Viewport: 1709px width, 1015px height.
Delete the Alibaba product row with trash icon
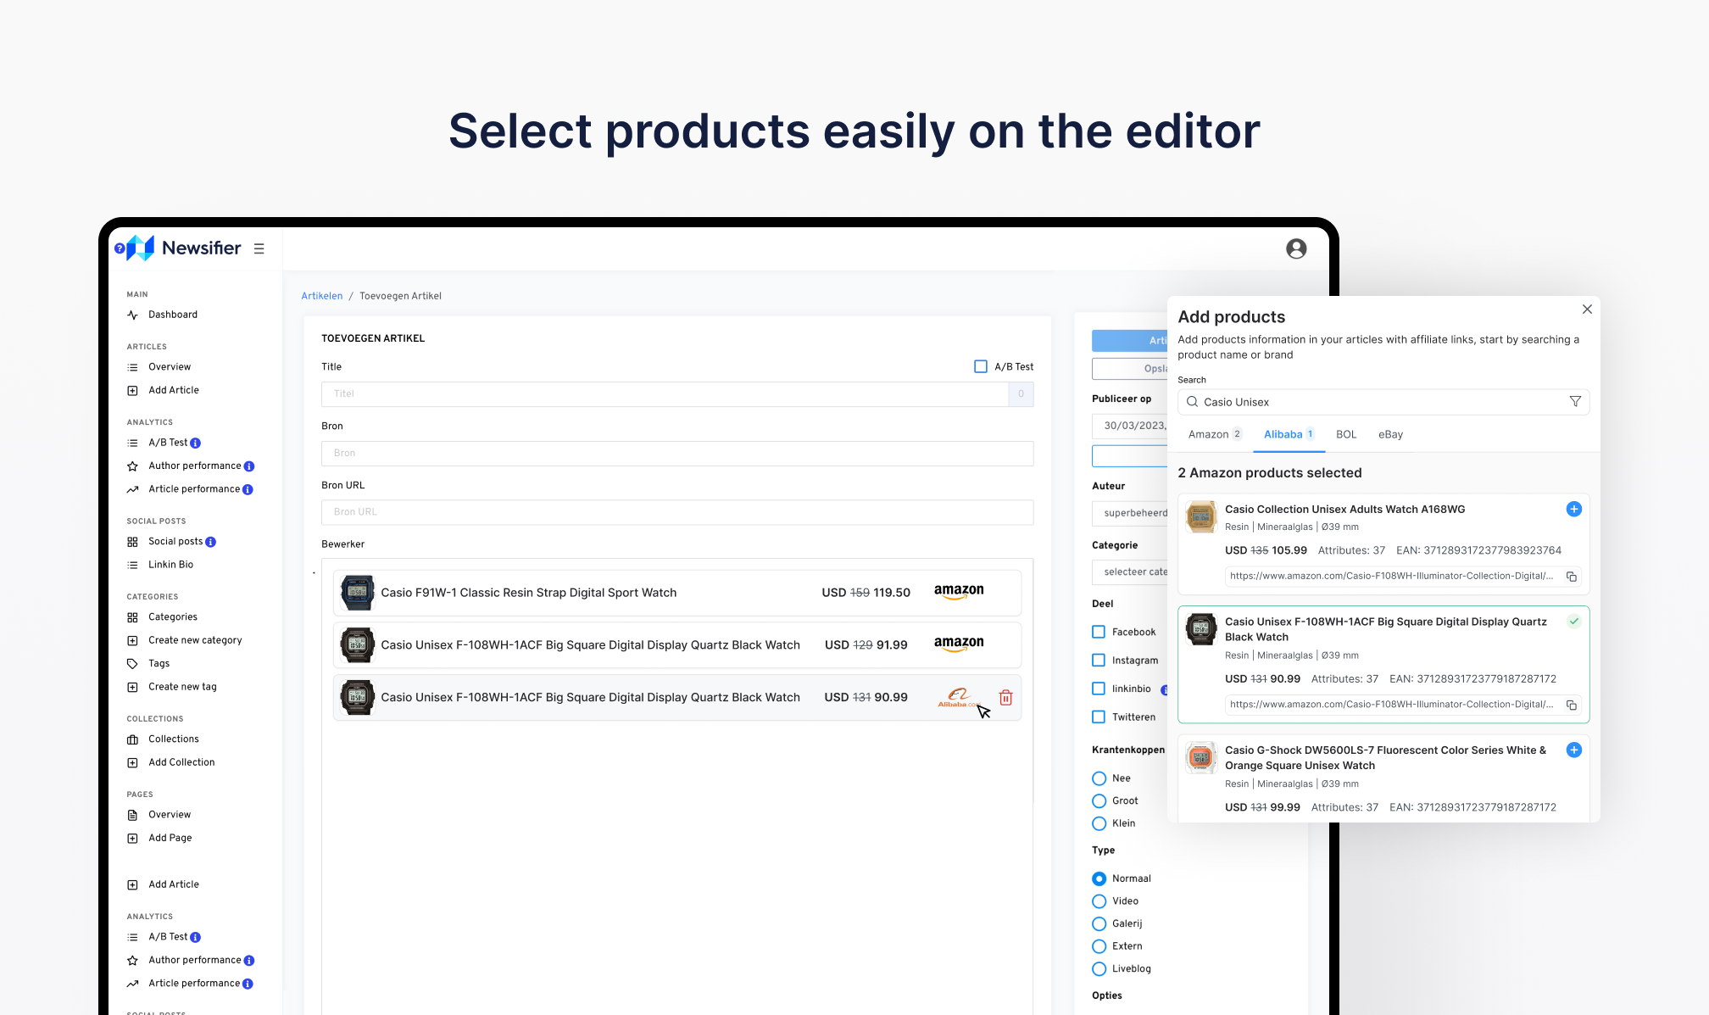[1005, 697]
